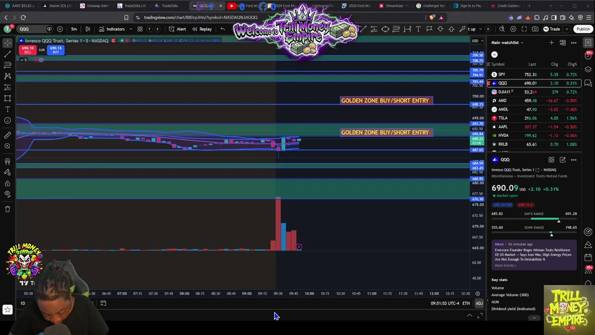This screenshot has width=595, height=335.
Task: Open grid view icon in QQQ details panel
Action: [551, 160]
